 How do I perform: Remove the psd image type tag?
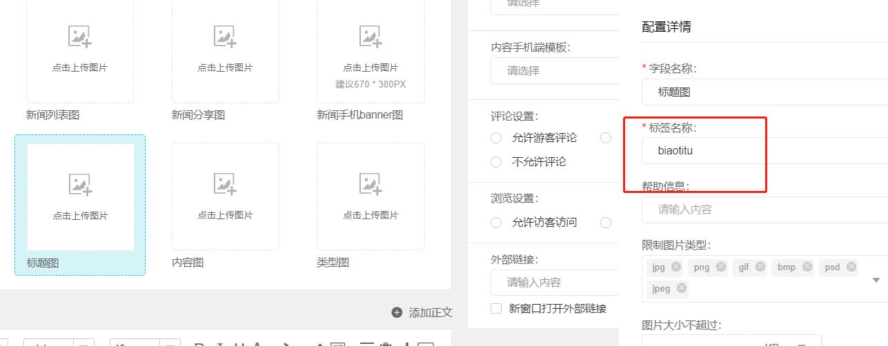click(851, 267)
